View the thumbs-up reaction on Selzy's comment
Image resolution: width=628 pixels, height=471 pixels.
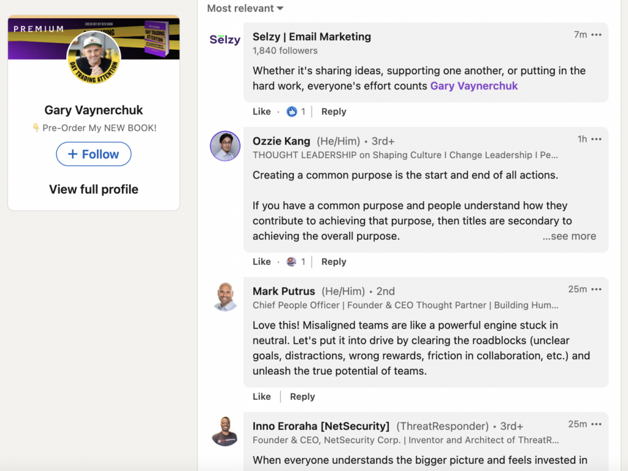click(x=293, y=112)
